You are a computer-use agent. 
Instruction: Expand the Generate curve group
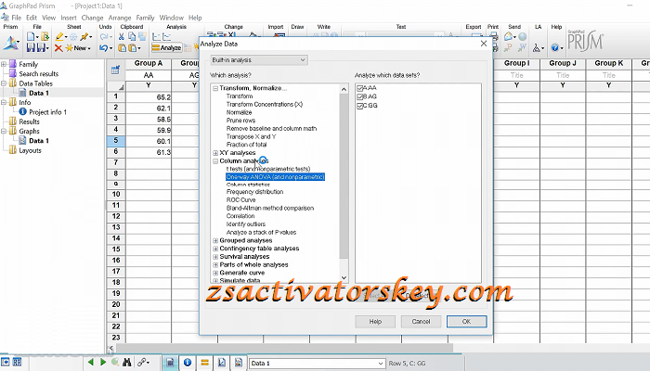215,273
